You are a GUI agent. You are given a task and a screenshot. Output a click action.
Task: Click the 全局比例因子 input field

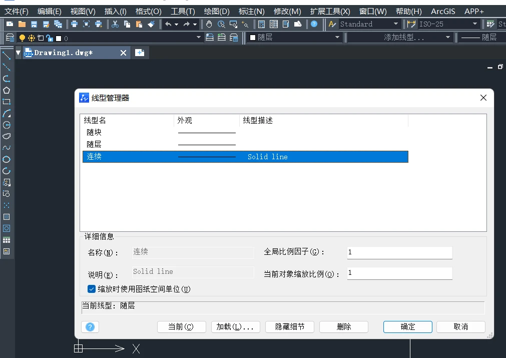[x=399, y=252]
